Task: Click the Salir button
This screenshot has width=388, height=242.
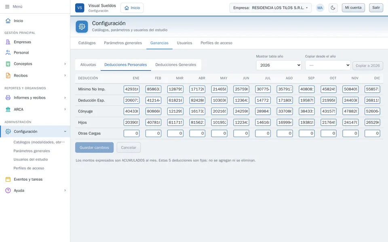Action: click(376, 8)
